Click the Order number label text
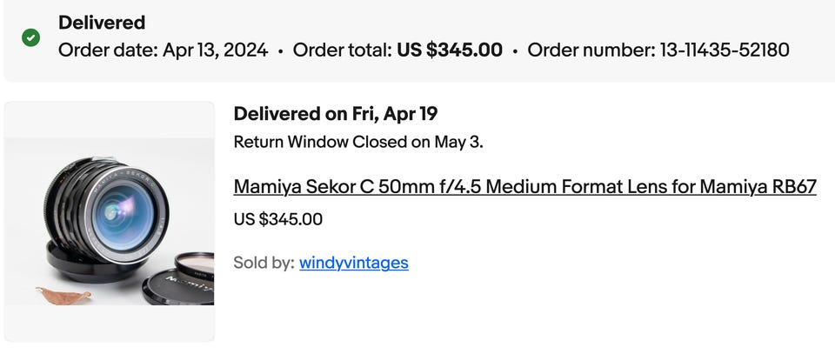This screenshot has width=835, height=354. tap(589, 50)
